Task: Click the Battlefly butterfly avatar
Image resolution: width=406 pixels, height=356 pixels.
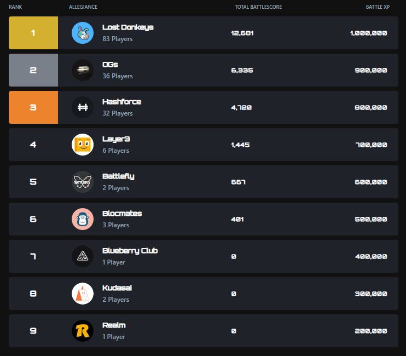Action: point(83,182)
